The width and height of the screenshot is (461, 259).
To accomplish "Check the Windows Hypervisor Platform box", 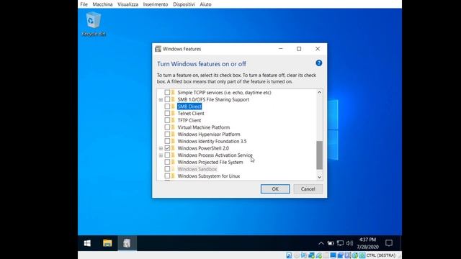I will pyautogui.click(x=167, y=135).
